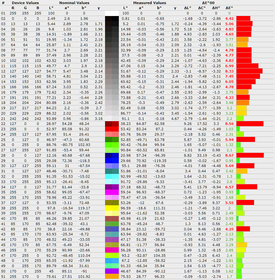Click the measured a* value 96.93 in row 35
Image resolution: width=275 pixels, height=280 pixels.
tap(141, 192)
